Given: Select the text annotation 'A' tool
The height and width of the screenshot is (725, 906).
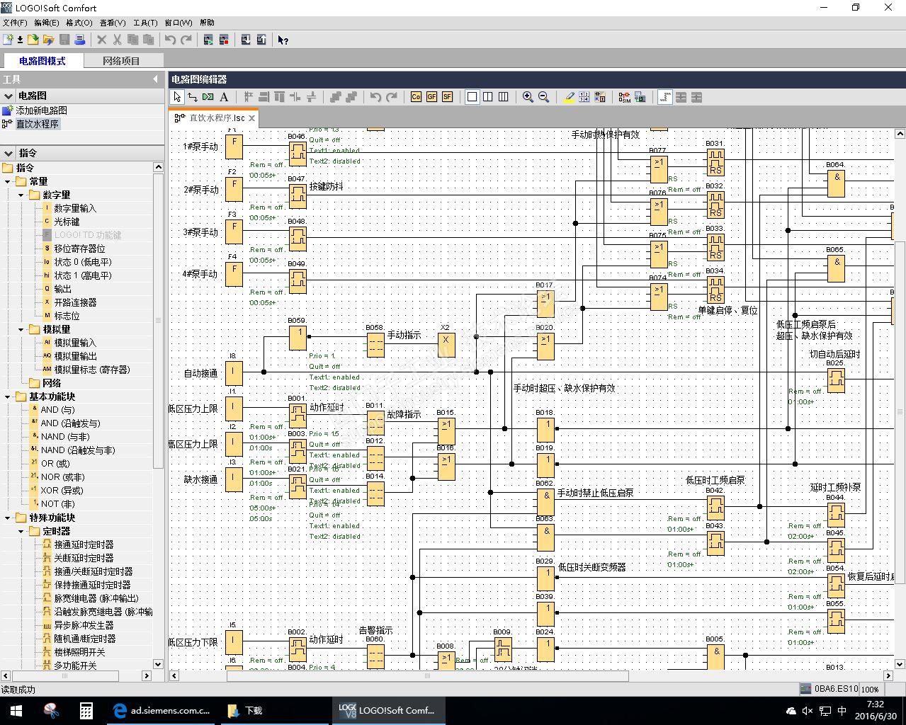Looking at the screenshot, I should [224, 97].
